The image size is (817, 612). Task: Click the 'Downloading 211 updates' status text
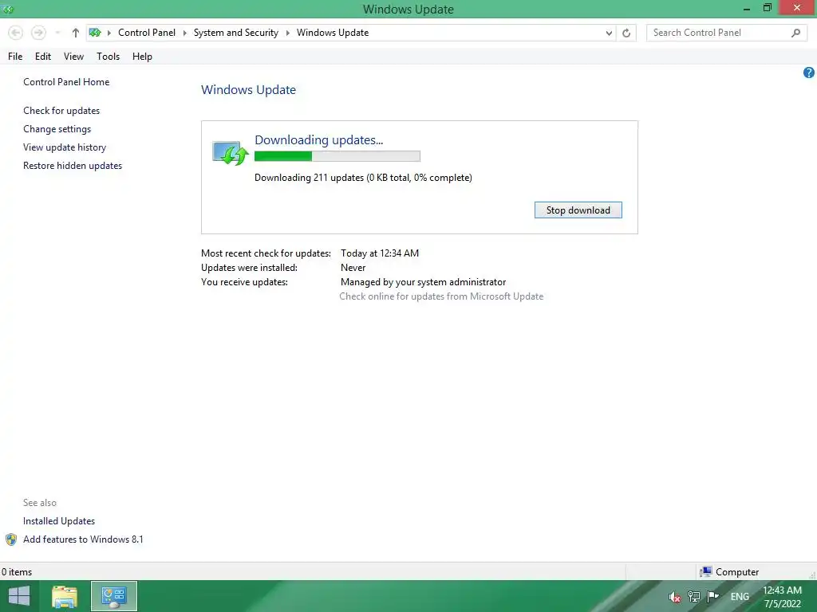pyautogui.click(x=363, y=178)
